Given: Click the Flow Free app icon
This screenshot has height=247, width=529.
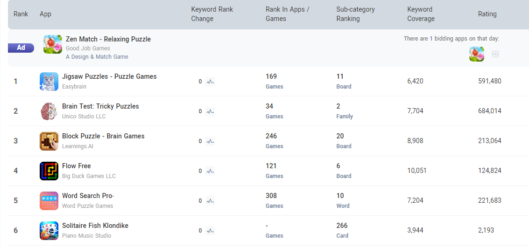Looking at the screenshot, I should (x=49, y=171).
